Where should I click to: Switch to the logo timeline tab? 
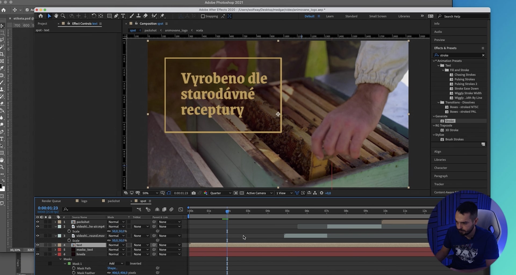click(x=84, y=201)
